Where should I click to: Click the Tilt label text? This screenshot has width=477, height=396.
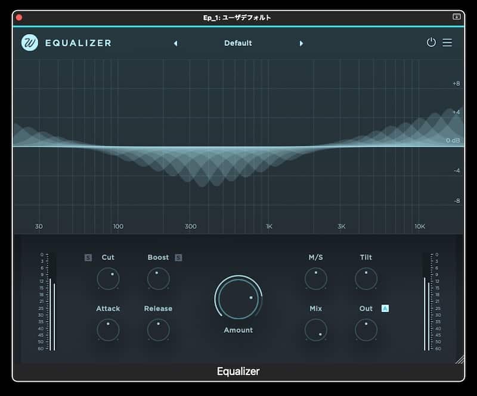(x=366, y=257)
